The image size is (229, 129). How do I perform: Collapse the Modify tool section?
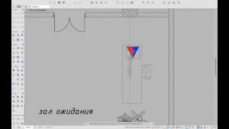click(x=13, y=67)
